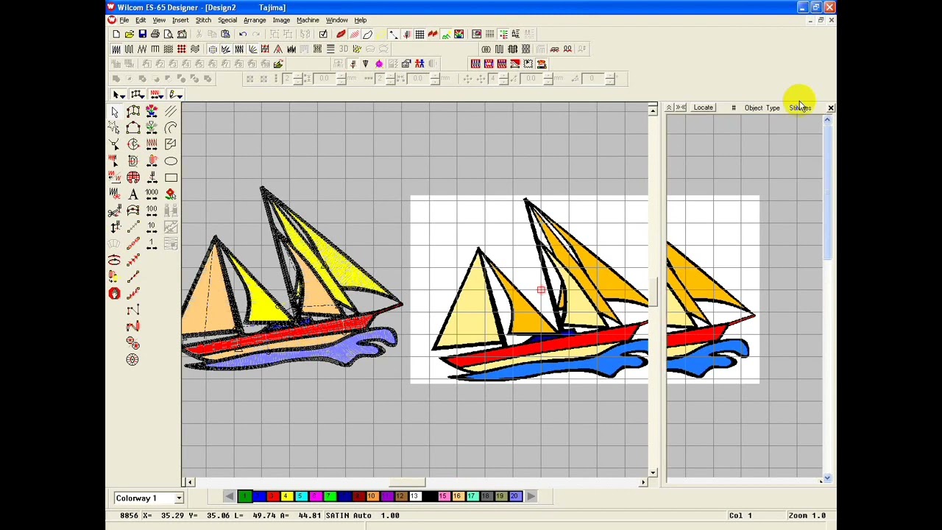Screen dimensions: 942x530
Task: Click color palette left scroll arrow
Action: coord(229,496)
